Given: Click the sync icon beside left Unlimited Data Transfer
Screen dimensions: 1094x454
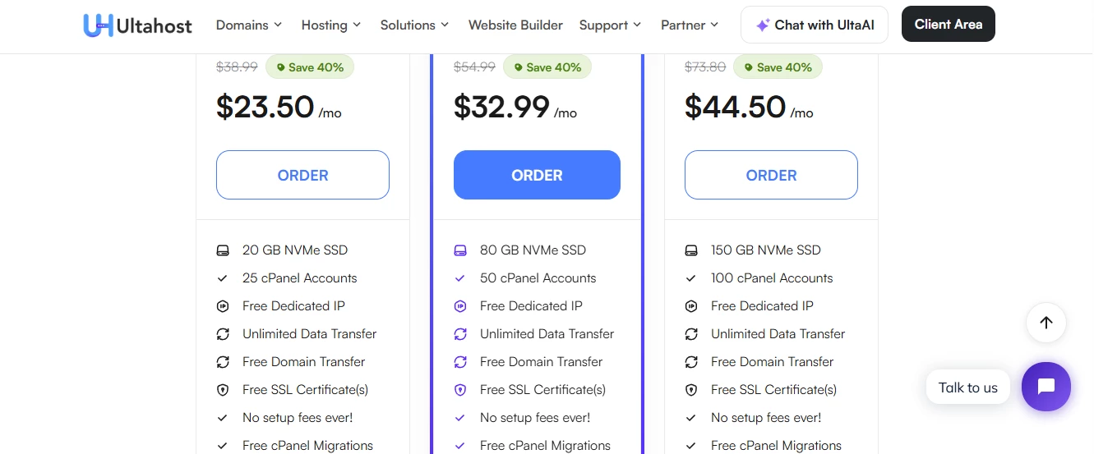Looking at the screenshot, I should tap(222, 334).
